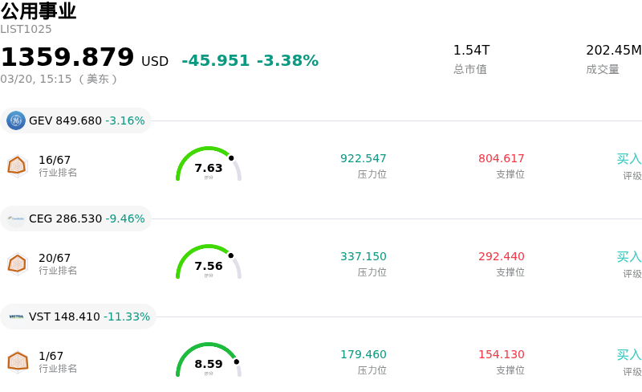Viewport: 642px width, 392px height.
Task: Click the industry rank icon beside 20/67
Action: point(17,263)
